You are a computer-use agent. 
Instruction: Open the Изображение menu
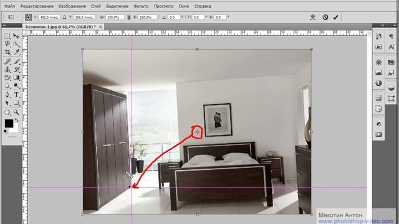tap(72, 6)
